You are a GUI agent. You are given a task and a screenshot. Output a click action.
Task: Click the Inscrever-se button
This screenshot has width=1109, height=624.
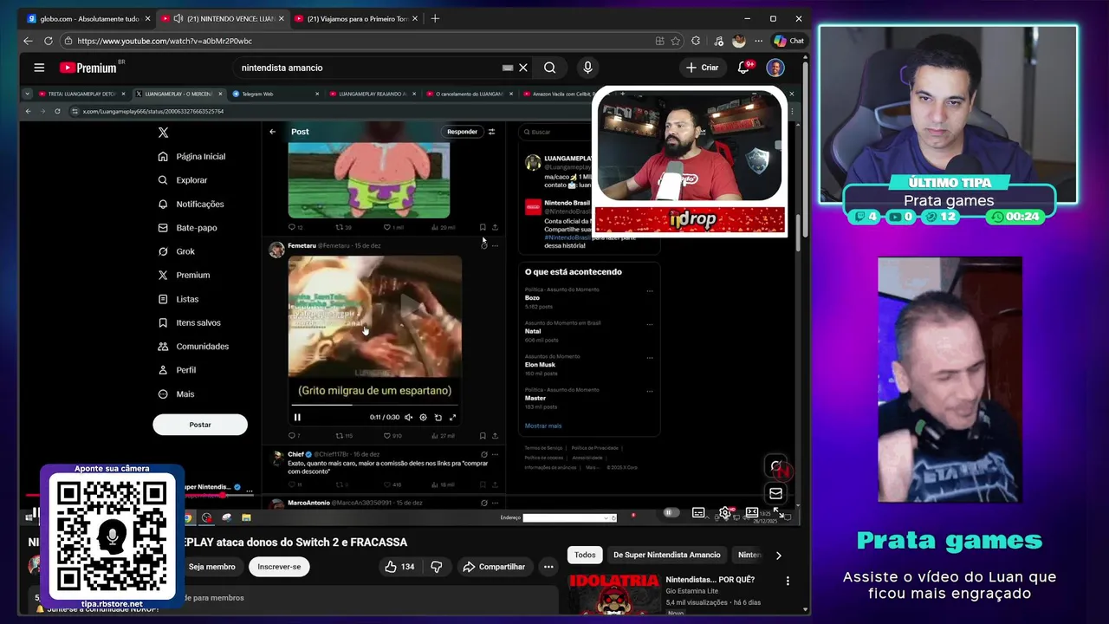tap(279, 567)
